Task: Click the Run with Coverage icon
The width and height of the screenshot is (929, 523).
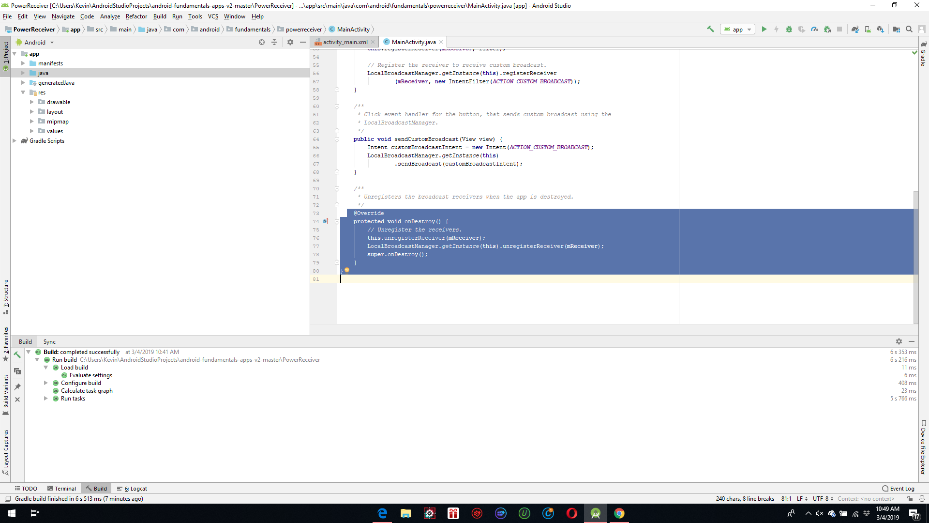Action: (x=802, y=29)
